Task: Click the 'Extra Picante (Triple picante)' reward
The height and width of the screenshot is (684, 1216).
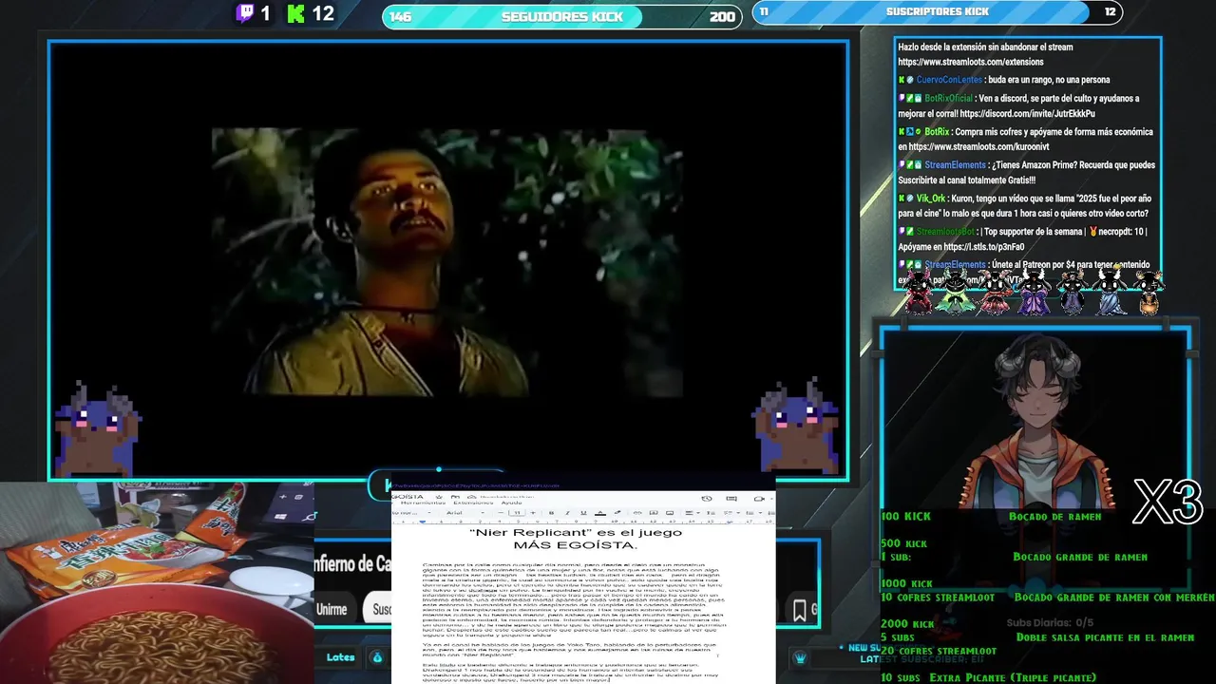Action: tap(1013, 677)
